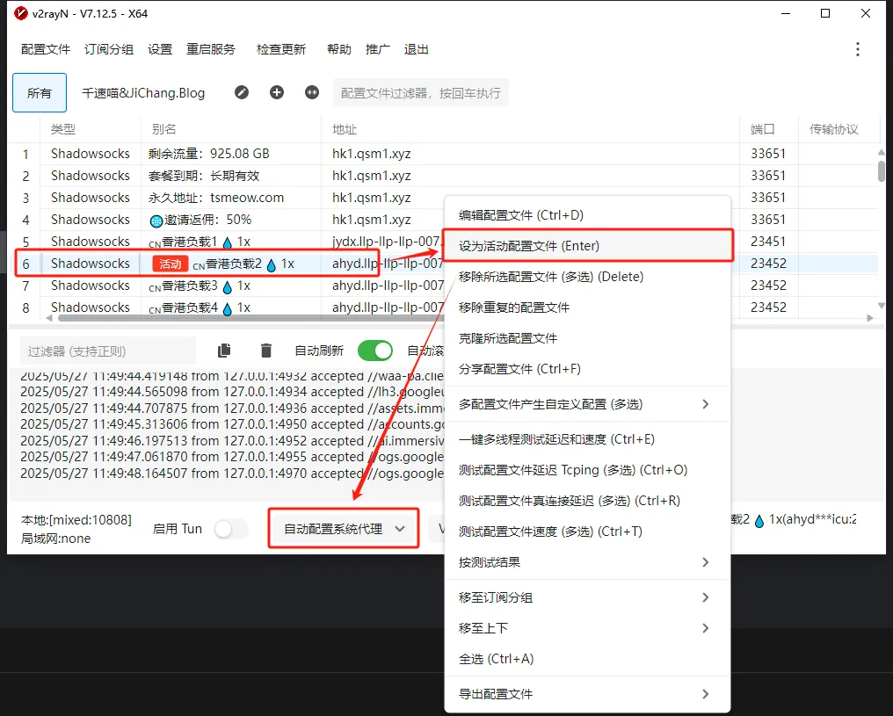The height and width of the screenshot is (716, 893).
Task: Choose 分享配置文件 (Ctrl+F) in the context menu
Action: click(x=587, y=369)
